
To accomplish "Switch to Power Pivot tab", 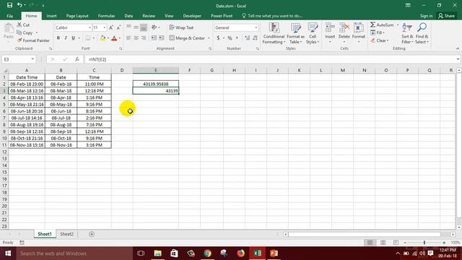I will [x=222, y=16].
